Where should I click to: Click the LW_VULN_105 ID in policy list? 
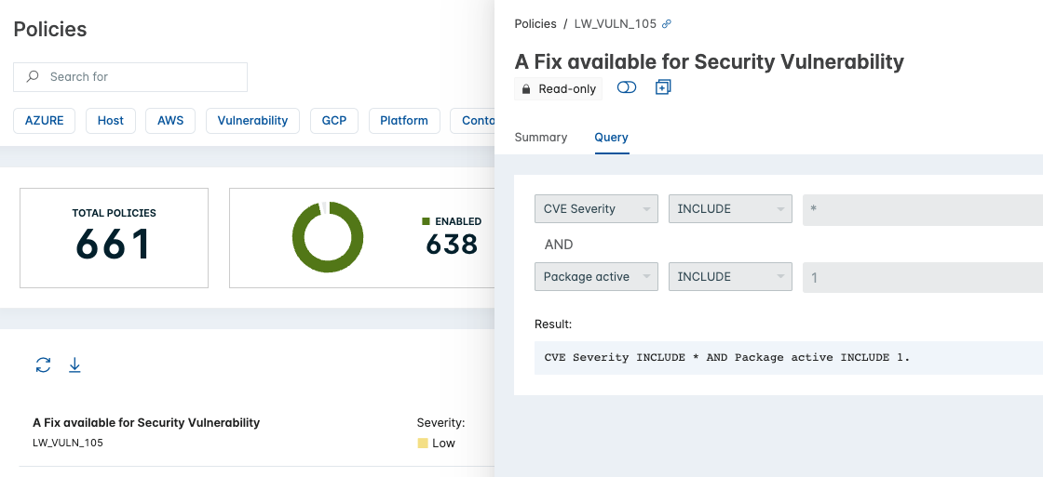pyautogui.click(x=68, y=443)
